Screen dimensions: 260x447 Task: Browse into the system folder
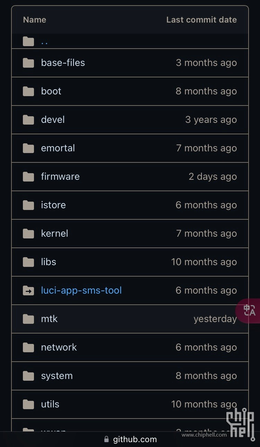(x=57, y=376)
